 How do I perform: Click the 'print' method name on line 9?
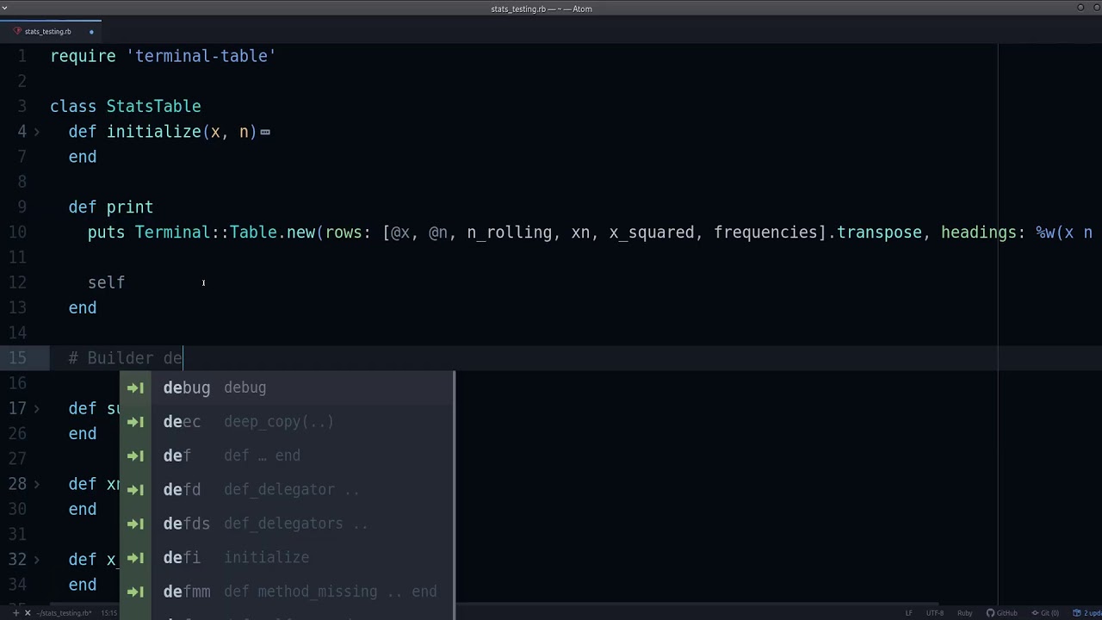(x=130, y=208)
